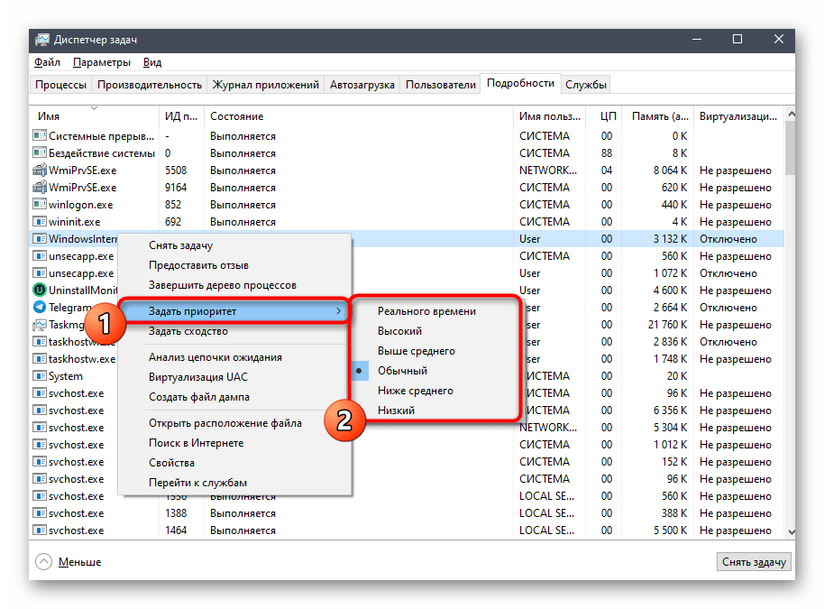
Task: Click the system idle process icon
Action: pos(40,152)
